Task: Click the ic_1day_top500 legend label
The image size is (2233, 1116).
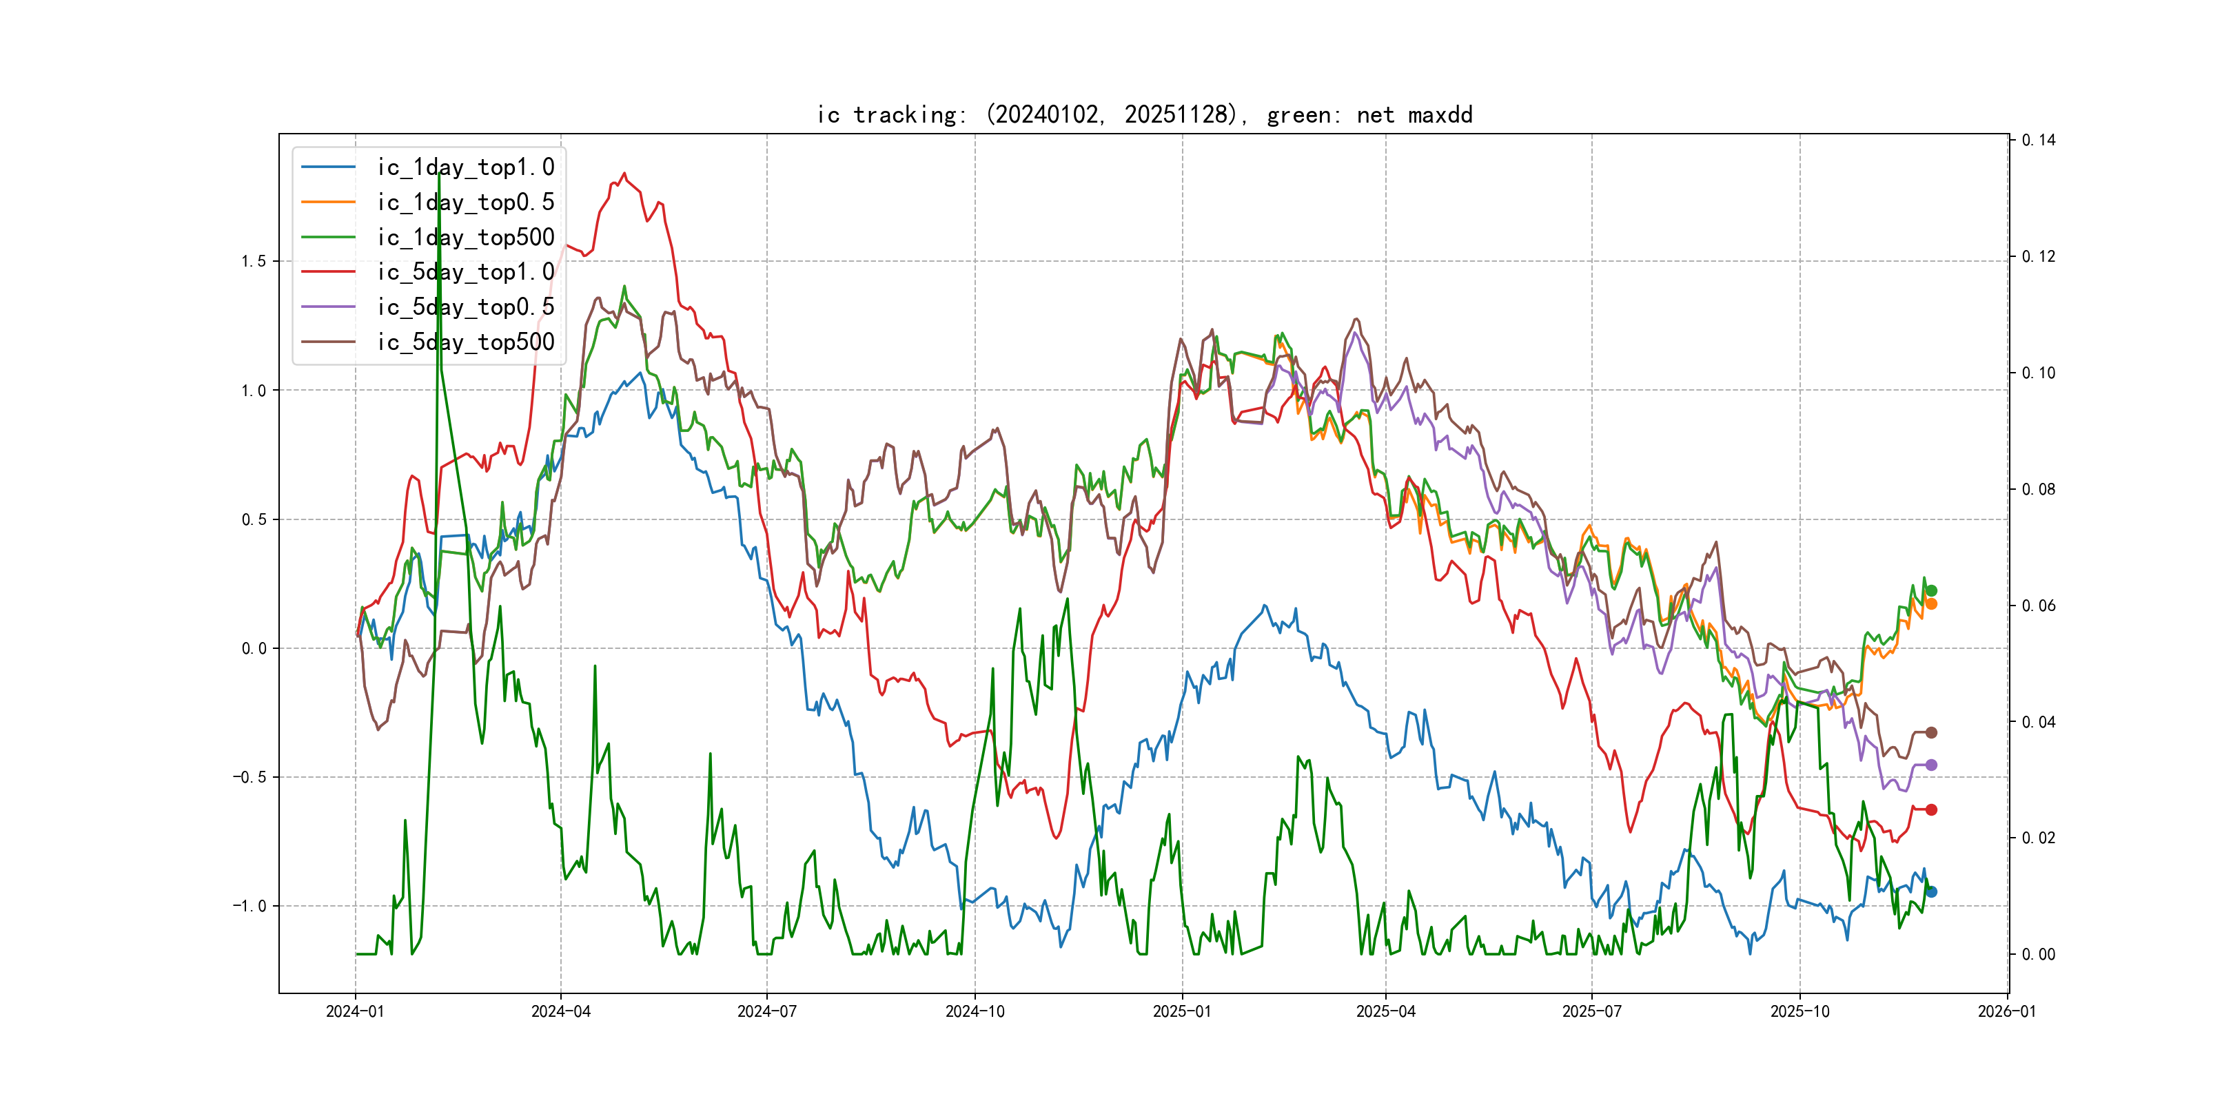Action: [x=465, y=238]
